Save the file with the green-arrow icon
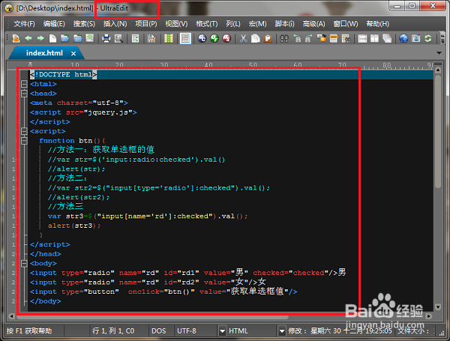The width and height of the screenshot is (450, 341). pos(90,38)
